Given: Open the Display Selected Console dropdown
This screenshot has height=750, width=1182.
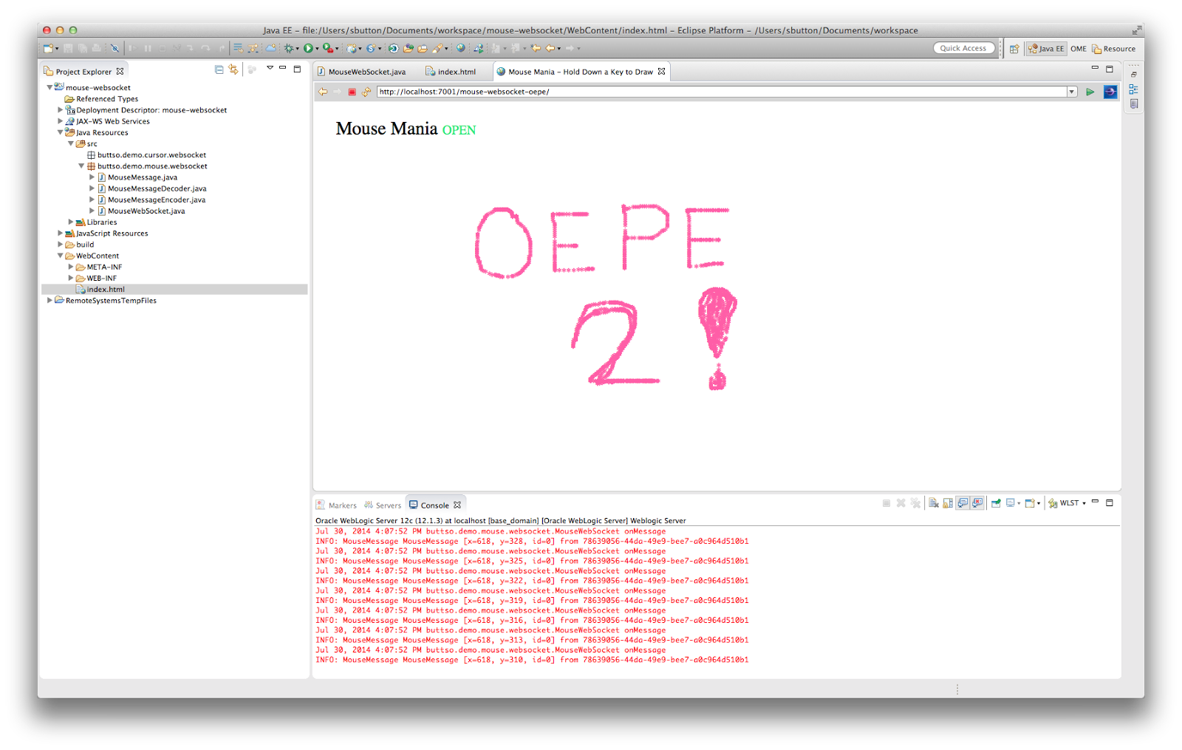Looking at the screenshot, I should (x=1019, y=503).
